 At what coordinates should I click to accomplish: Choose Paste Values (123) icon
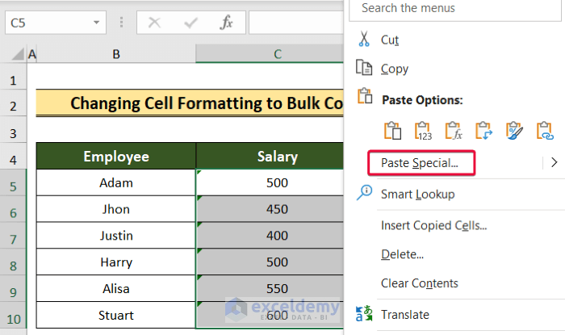[x=423, y=130]
